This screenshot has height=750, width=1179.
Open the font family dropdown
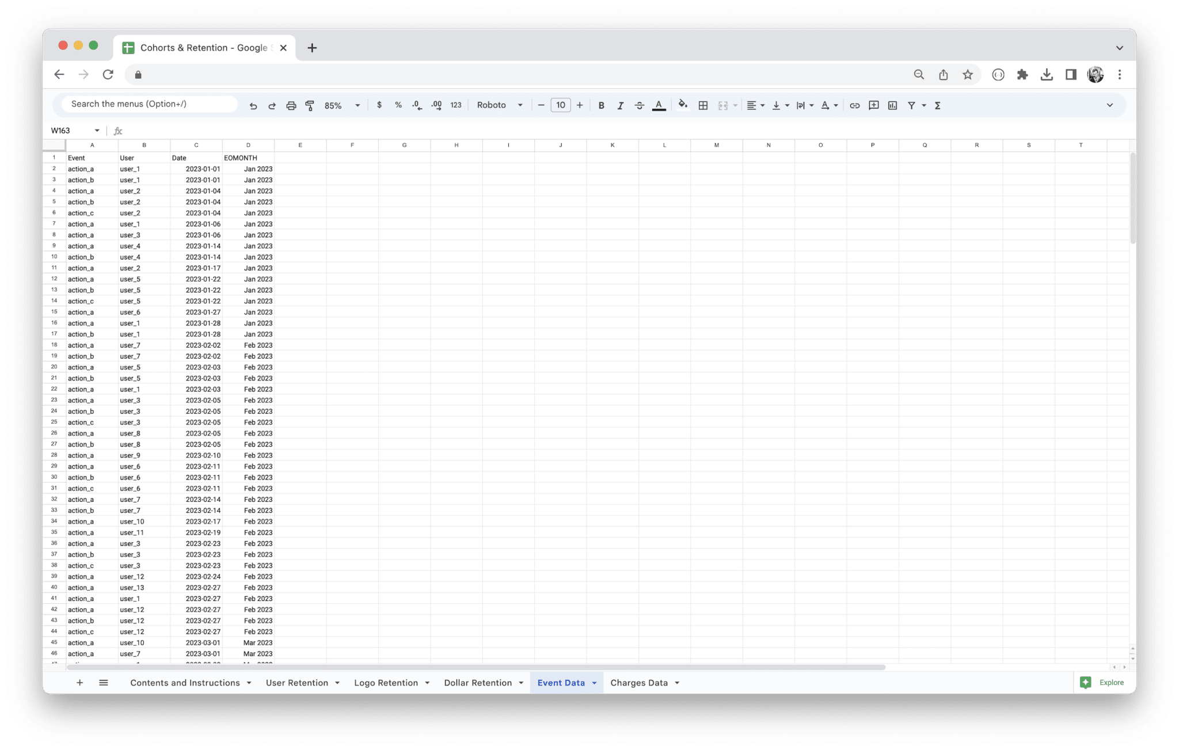pos(499,105)
